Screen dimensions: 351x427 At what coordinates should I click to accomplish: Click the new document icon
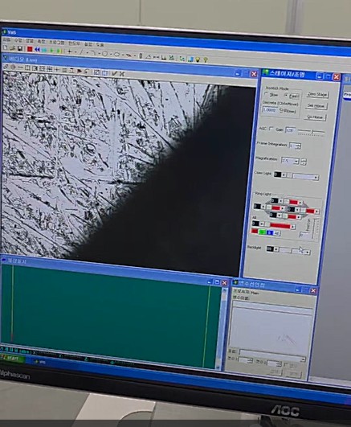5,48
